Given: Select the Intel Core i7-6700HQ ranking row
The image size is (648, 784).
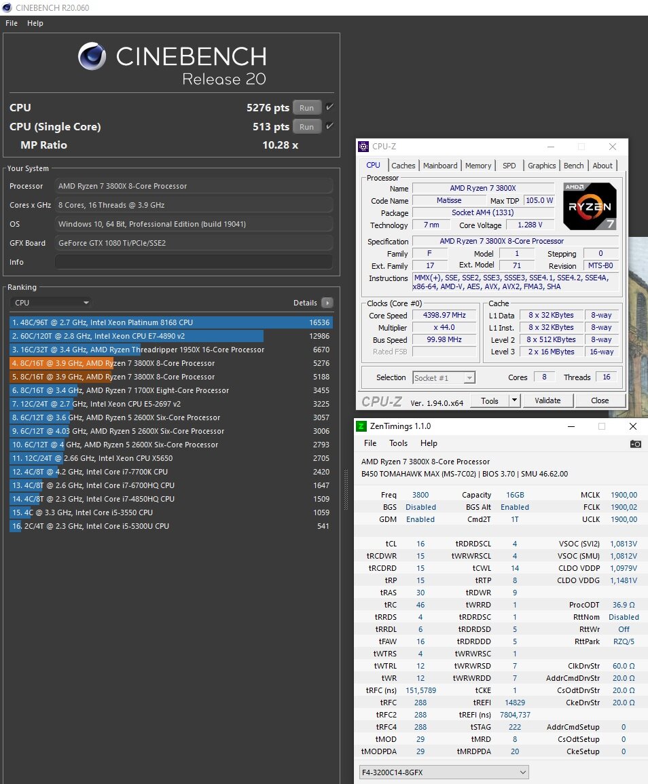Looking at the screenshot, I should click(x=171, y=485).
